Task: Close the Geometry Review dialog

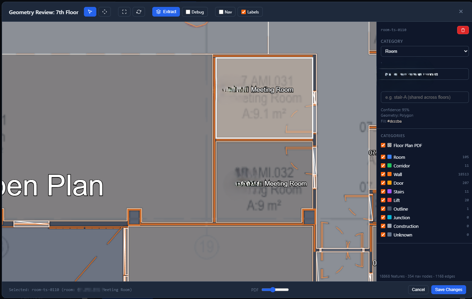Action: click(x=461, y=11)
